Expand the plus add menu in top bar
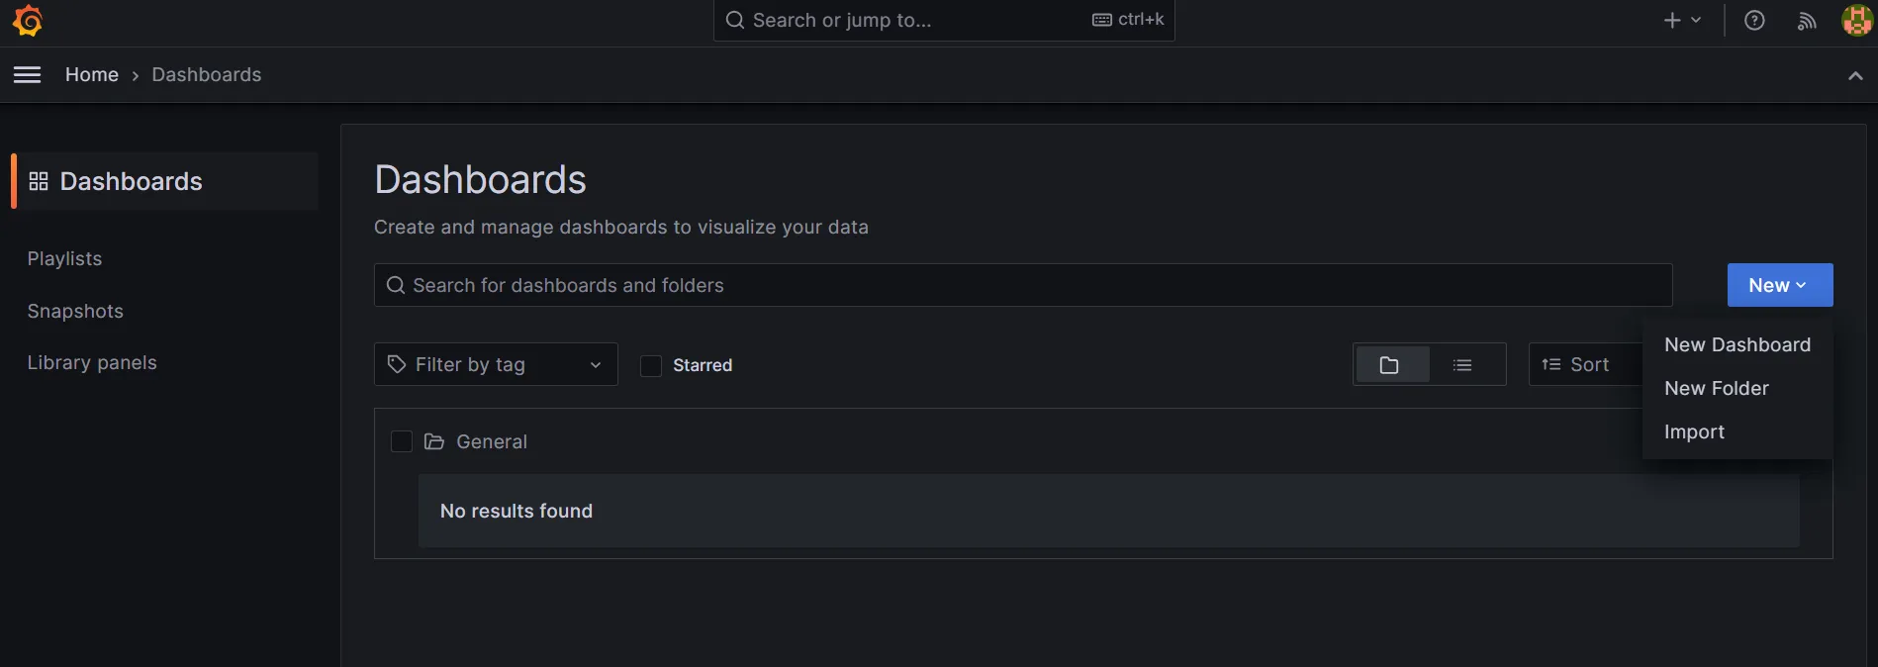This screenshot has height=667, width=1878. point(1682,20)
